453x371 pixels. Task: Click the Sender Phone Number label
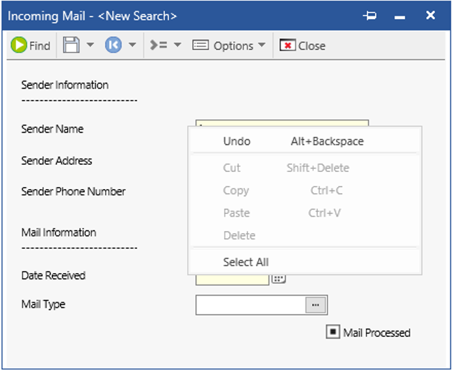(x=74, y=191)
